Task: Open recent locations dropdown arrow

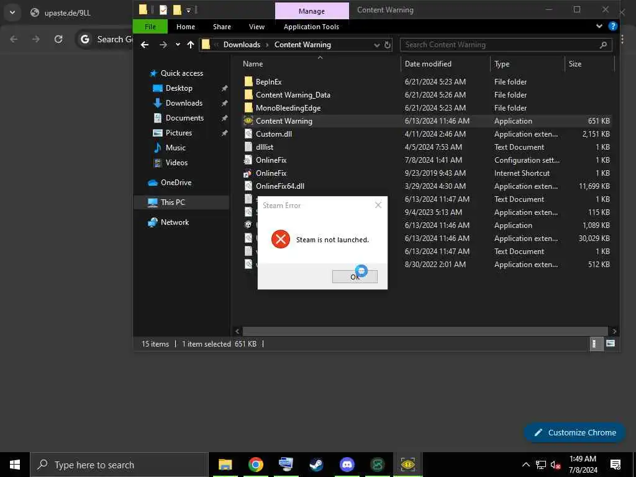Action: click(178, 45)
